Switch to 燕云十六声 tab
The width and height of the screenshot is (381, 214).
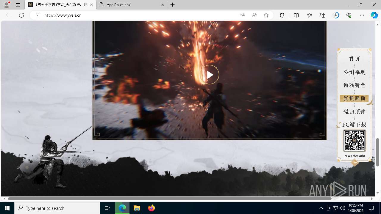pos(60,5)
